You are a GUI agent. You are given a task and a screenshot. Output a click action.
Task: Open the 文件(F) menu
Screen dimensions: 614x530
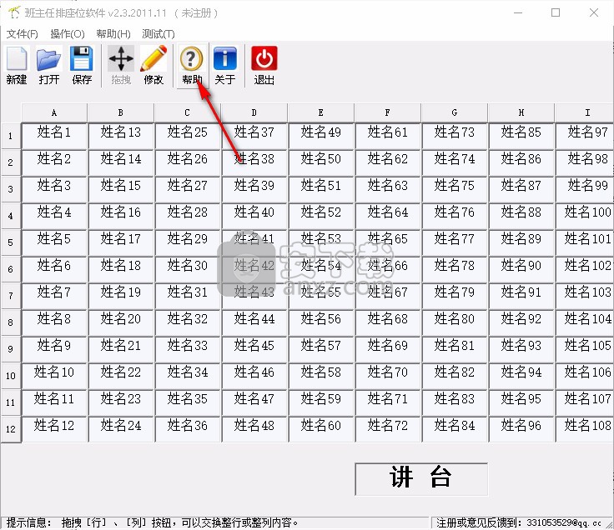[x=23, y=34]
